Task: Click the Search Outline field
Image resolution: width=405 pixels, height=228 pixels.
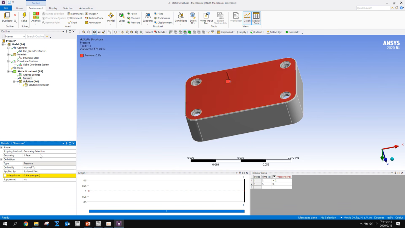Action: click(x=35, y=36)
